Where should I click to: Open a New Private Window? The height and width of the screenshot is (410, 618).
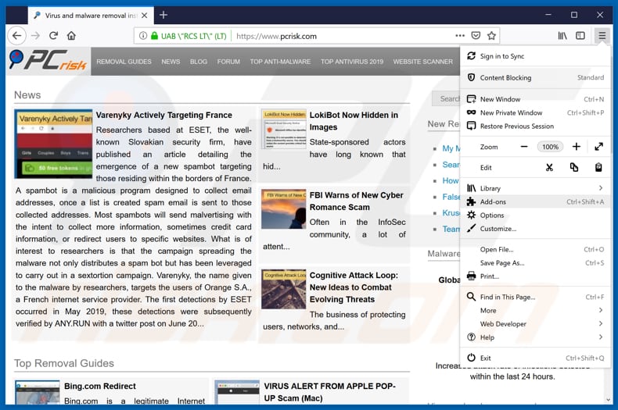(x=535, y=112)
